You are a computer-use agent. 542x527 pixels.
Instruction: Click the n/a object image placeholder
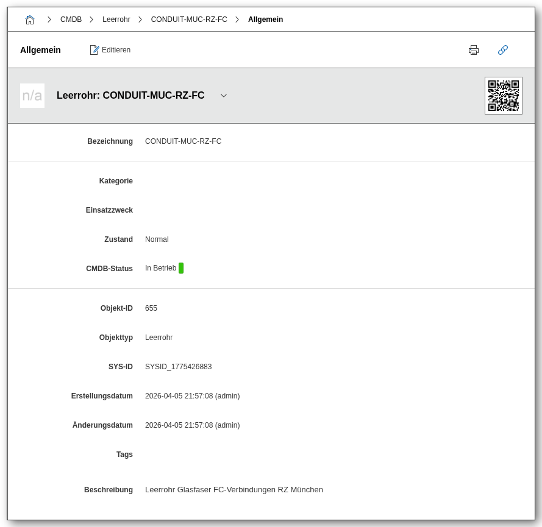coord(32,96)
